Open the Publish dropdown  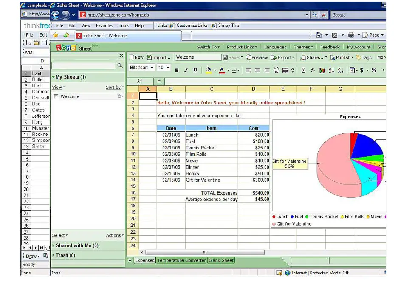coord(342,57)
